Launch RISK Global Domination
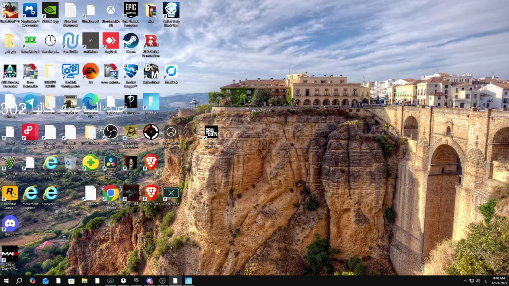The image size is (509, 286). [151, 45]
